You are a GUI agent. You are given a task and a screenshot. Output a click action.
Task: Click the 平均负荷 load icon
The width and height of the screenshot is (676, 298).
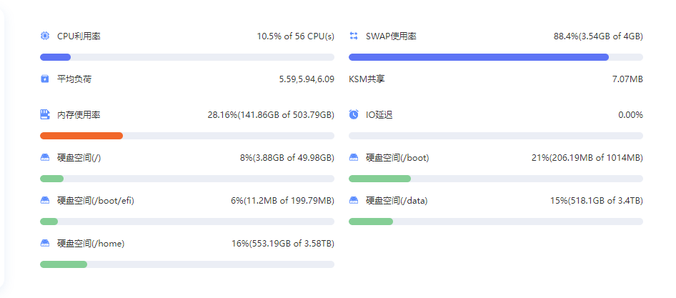[x=45, y=79]
